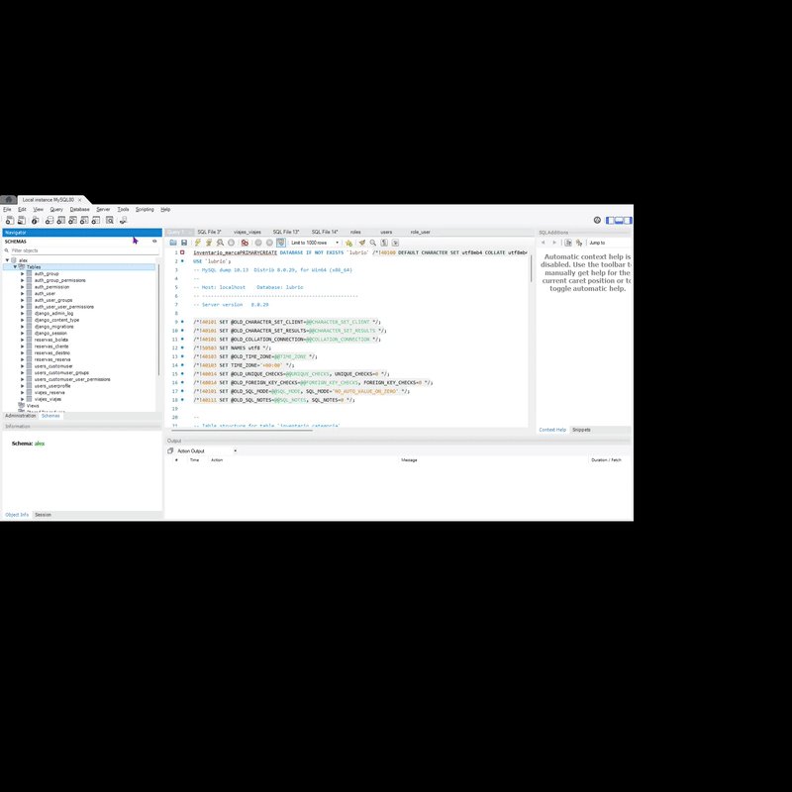Open find panel magnifier in editor toolbar
Viewport: 792px width, 792px height.
[x=373, y=243]
